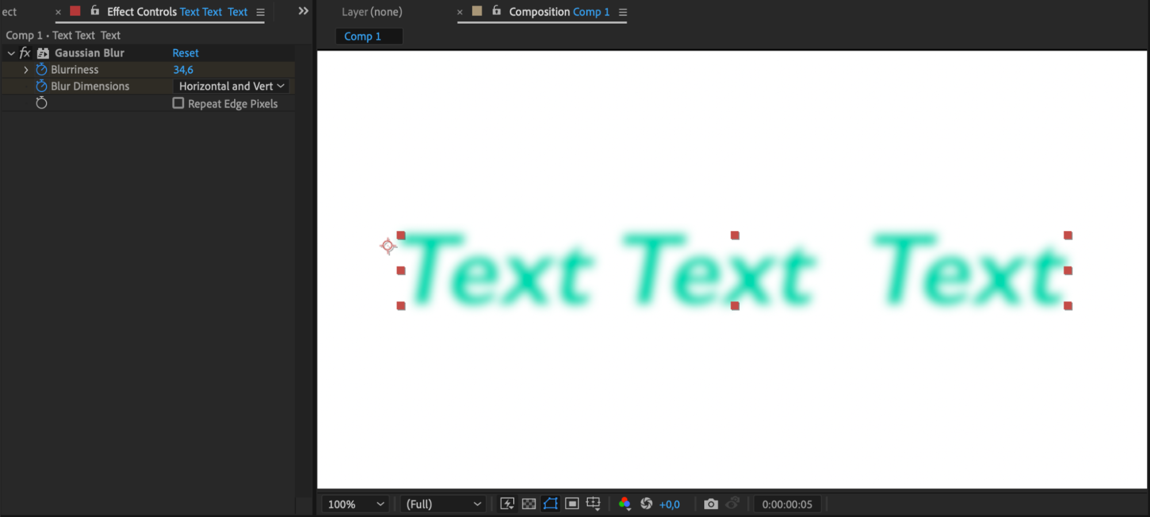Toggle the transparency grid
This screenshot has width=1150, height=517.
click(x=529, y=504)
